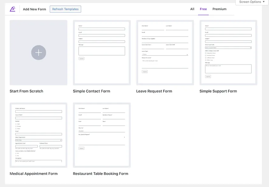Pick the Restaurant Table Booking Form thumbnail
Viewport: 269px width, 187px height.
(102, 135)
